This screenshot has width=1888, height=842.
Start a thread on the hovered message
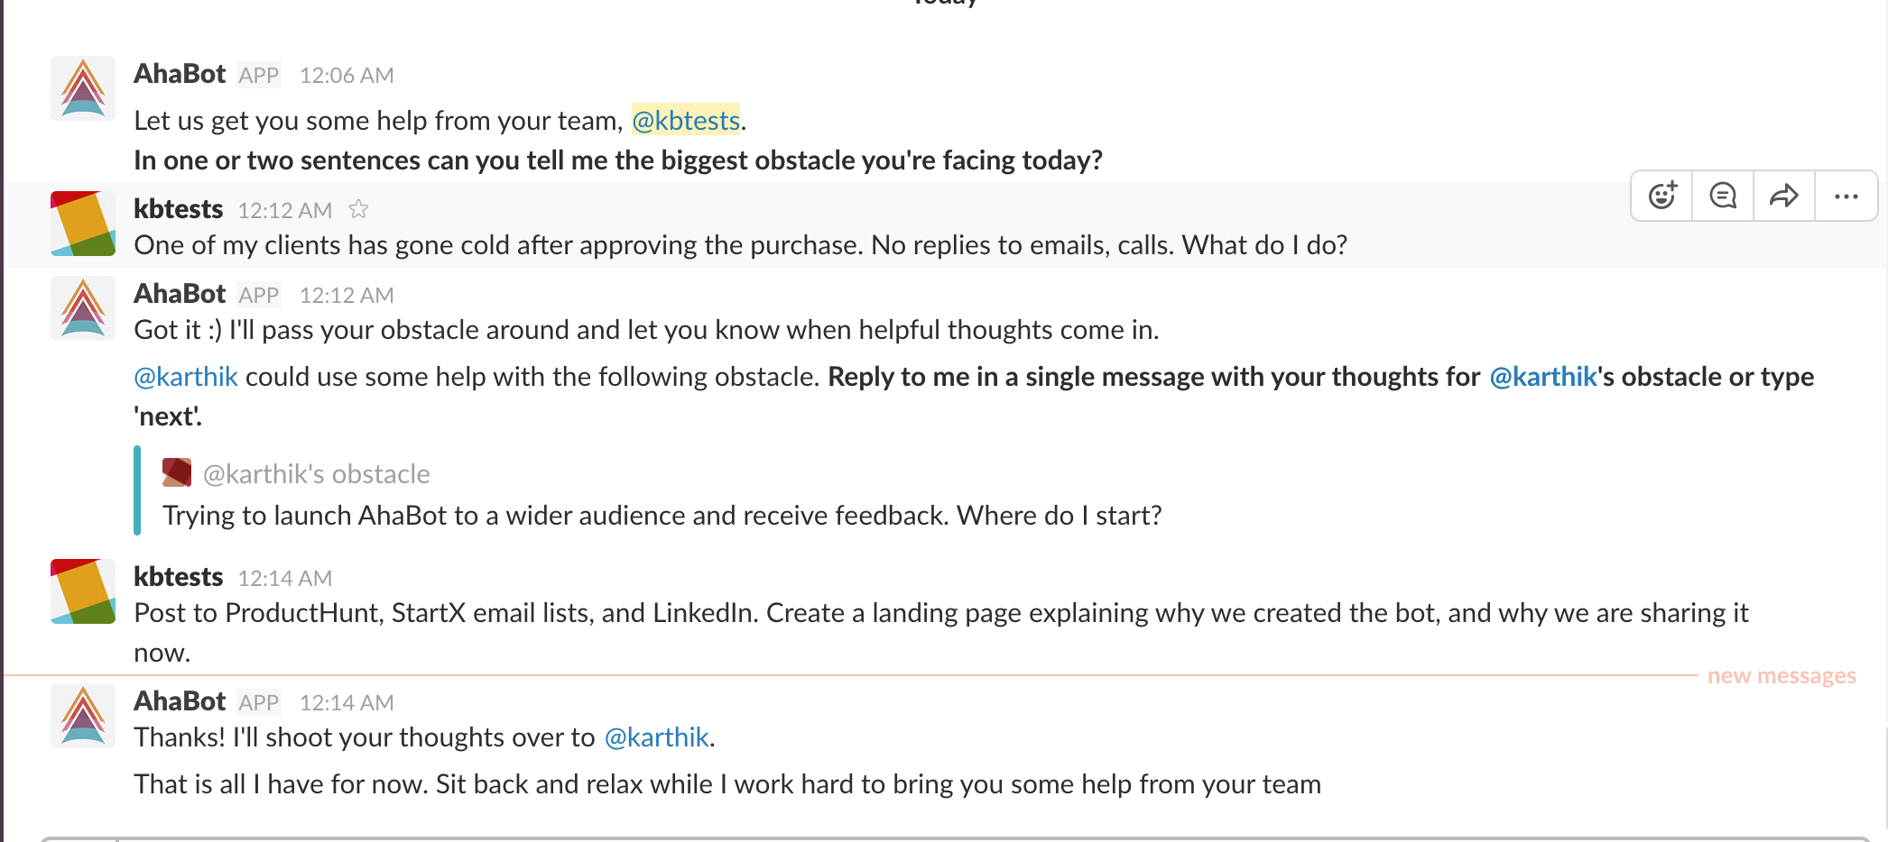tap(1723, 196)
